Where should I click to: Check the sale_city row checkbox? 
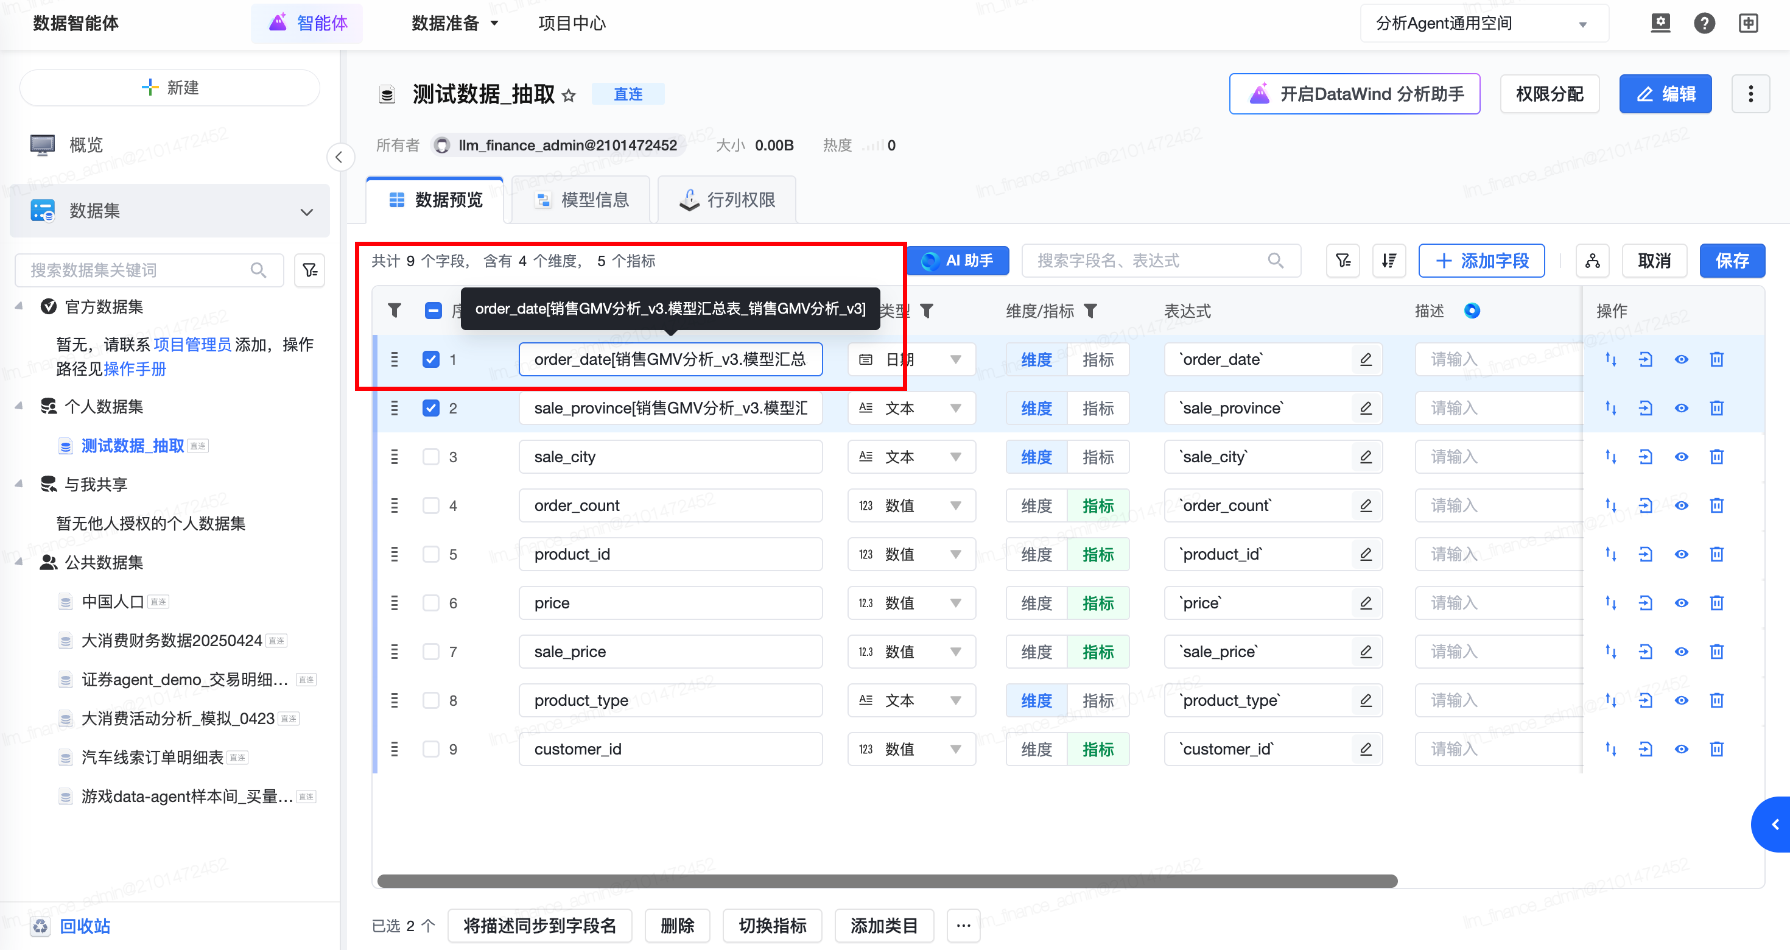[x=431, y=457]
